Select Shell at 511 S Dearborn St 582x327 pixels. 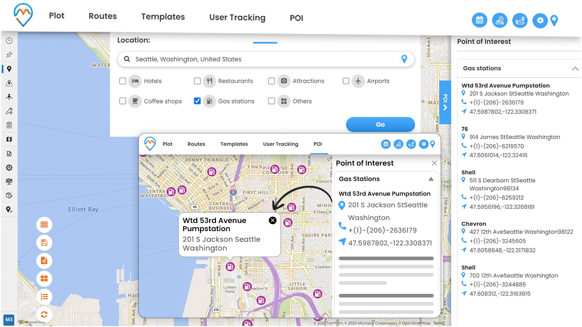pyautogui.click(x=468, y=173)
